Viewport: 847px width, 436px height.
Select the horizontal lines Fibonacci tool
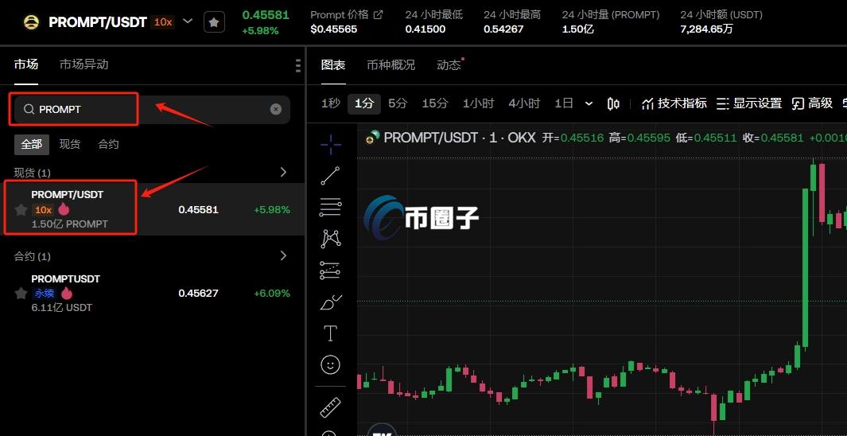coord(331,207)
